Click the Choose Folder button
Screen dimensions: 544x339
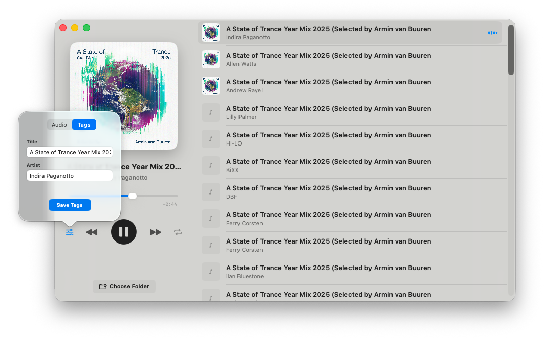(x=124, y=287)
